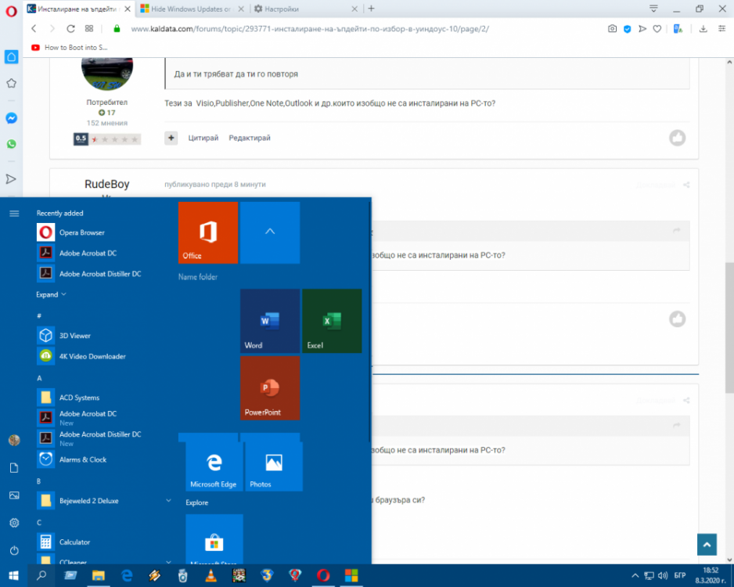This screenshot has width=734, height=587.
Task: Open RudeBoy user profile
Action: click(106, 185)
